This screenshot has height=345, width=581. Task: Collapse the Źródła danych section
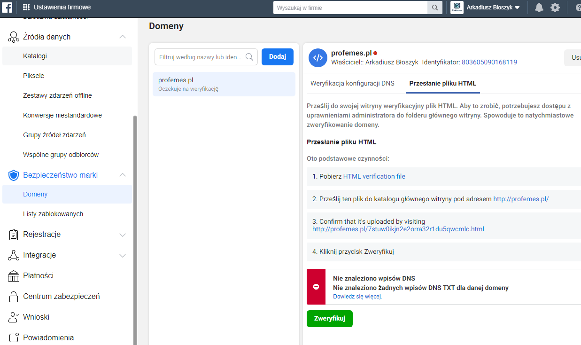123,37
